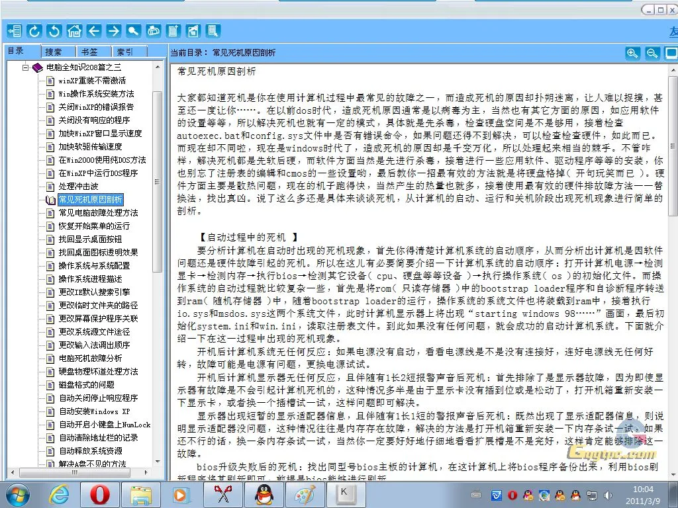Click the Refresh icon in the toolbar
The image size is (678, 508).
[x=33, y=30]
